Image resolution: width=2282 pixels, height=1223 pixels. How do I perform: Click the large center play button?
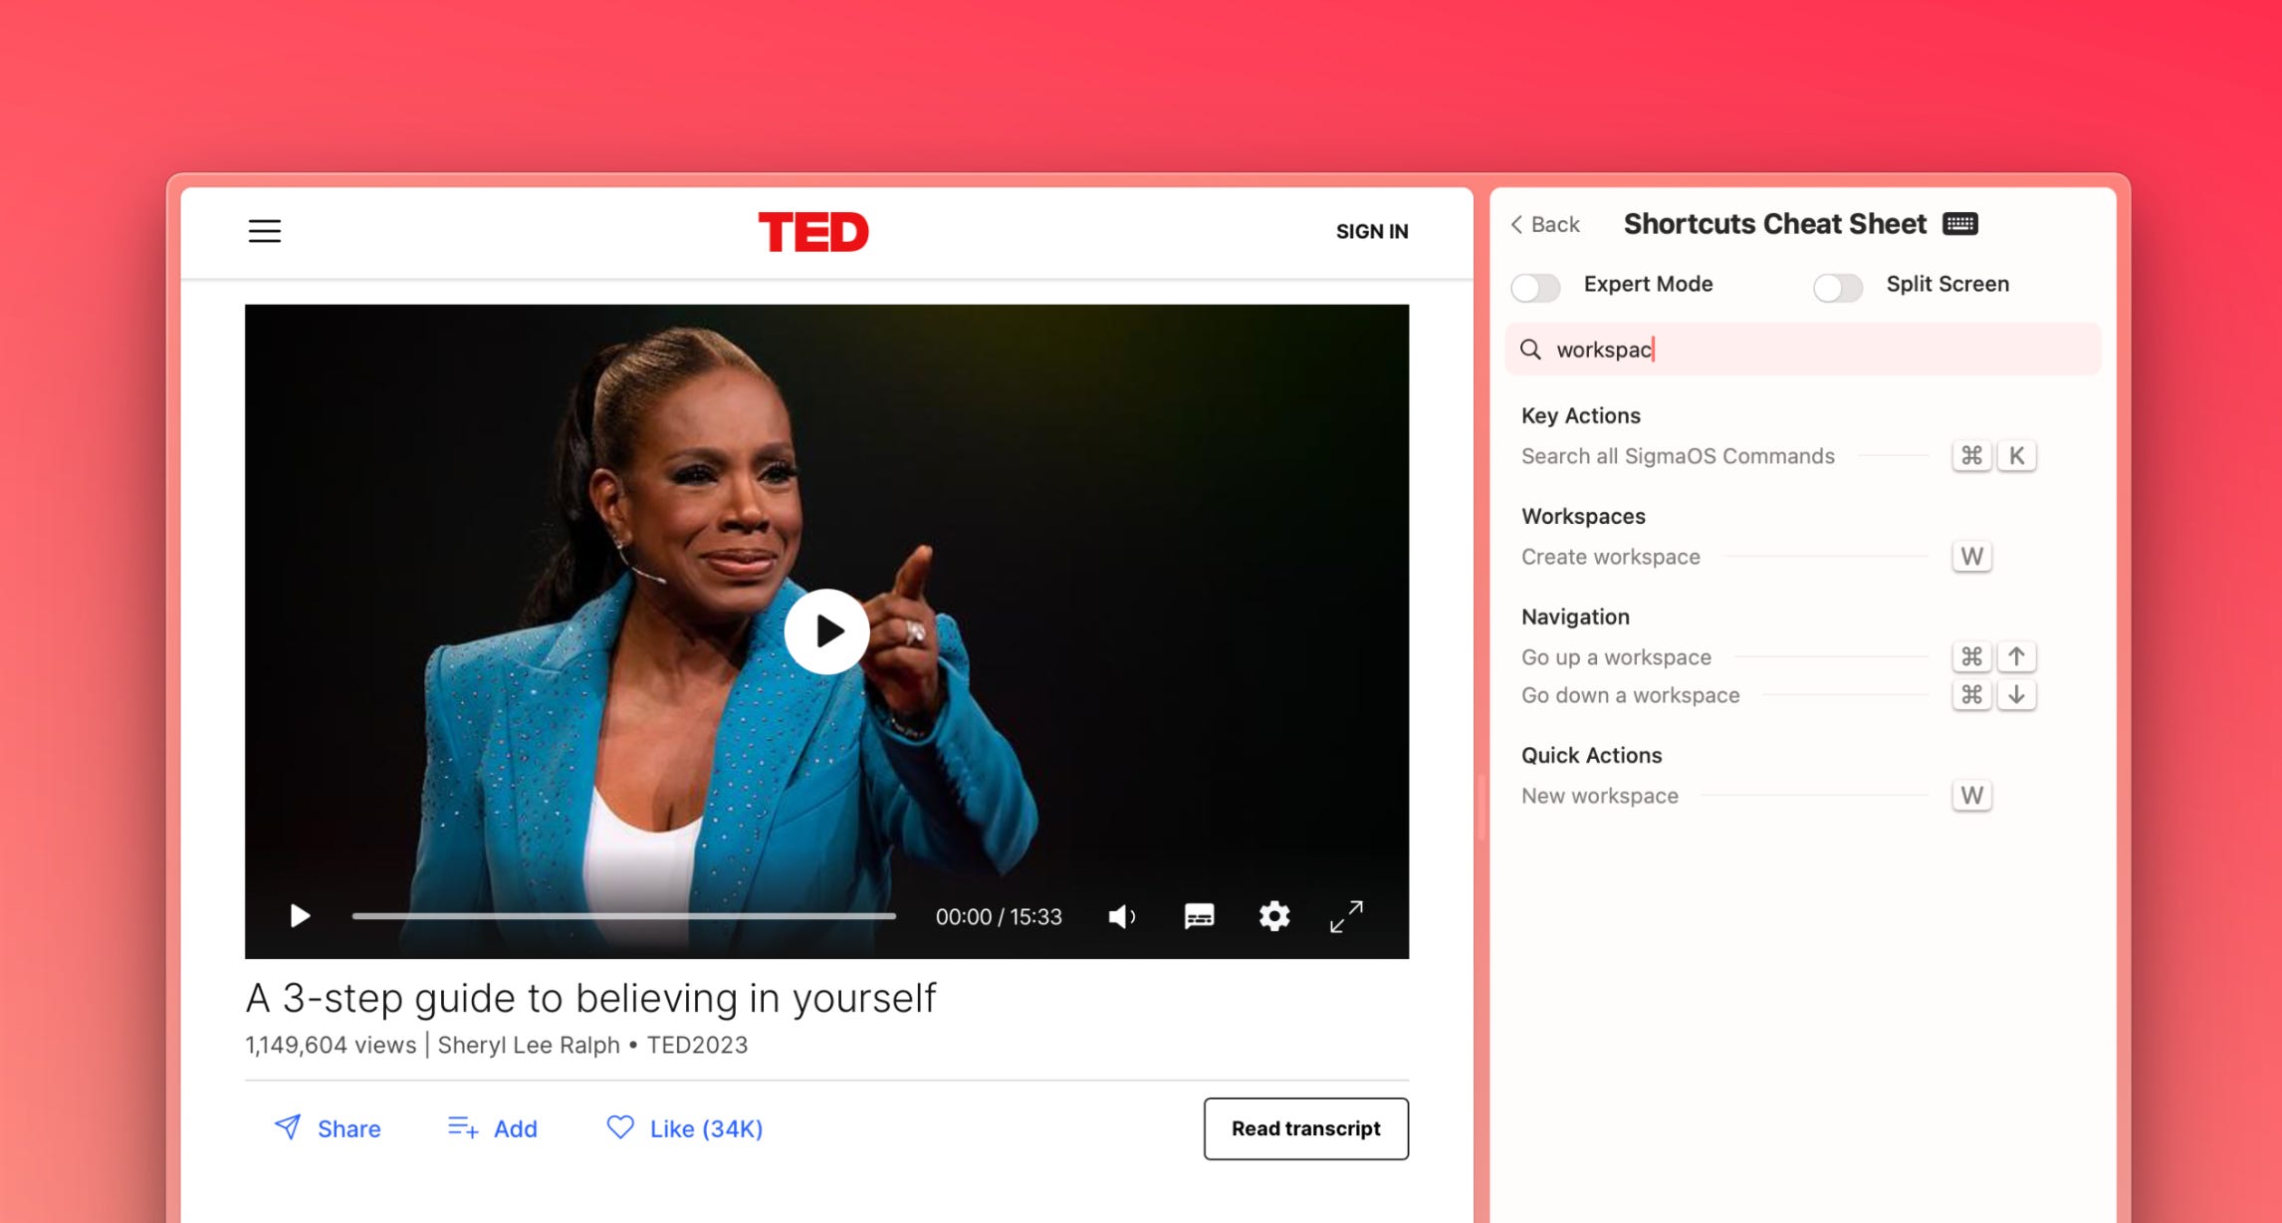point(826,631)
